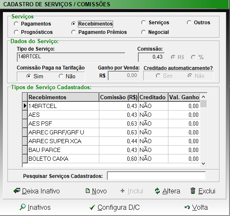Image resolution: width=230 pixels, height=216 pixels.
Task: Click the Volta return arrow icon
Action: pyautogui.click(x=187, y=207)
